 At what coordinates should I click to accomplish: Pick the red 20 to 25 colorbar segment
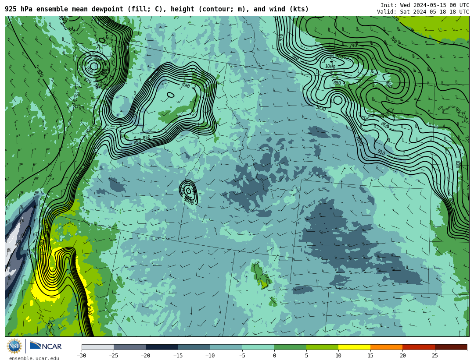tap(419, 347)
